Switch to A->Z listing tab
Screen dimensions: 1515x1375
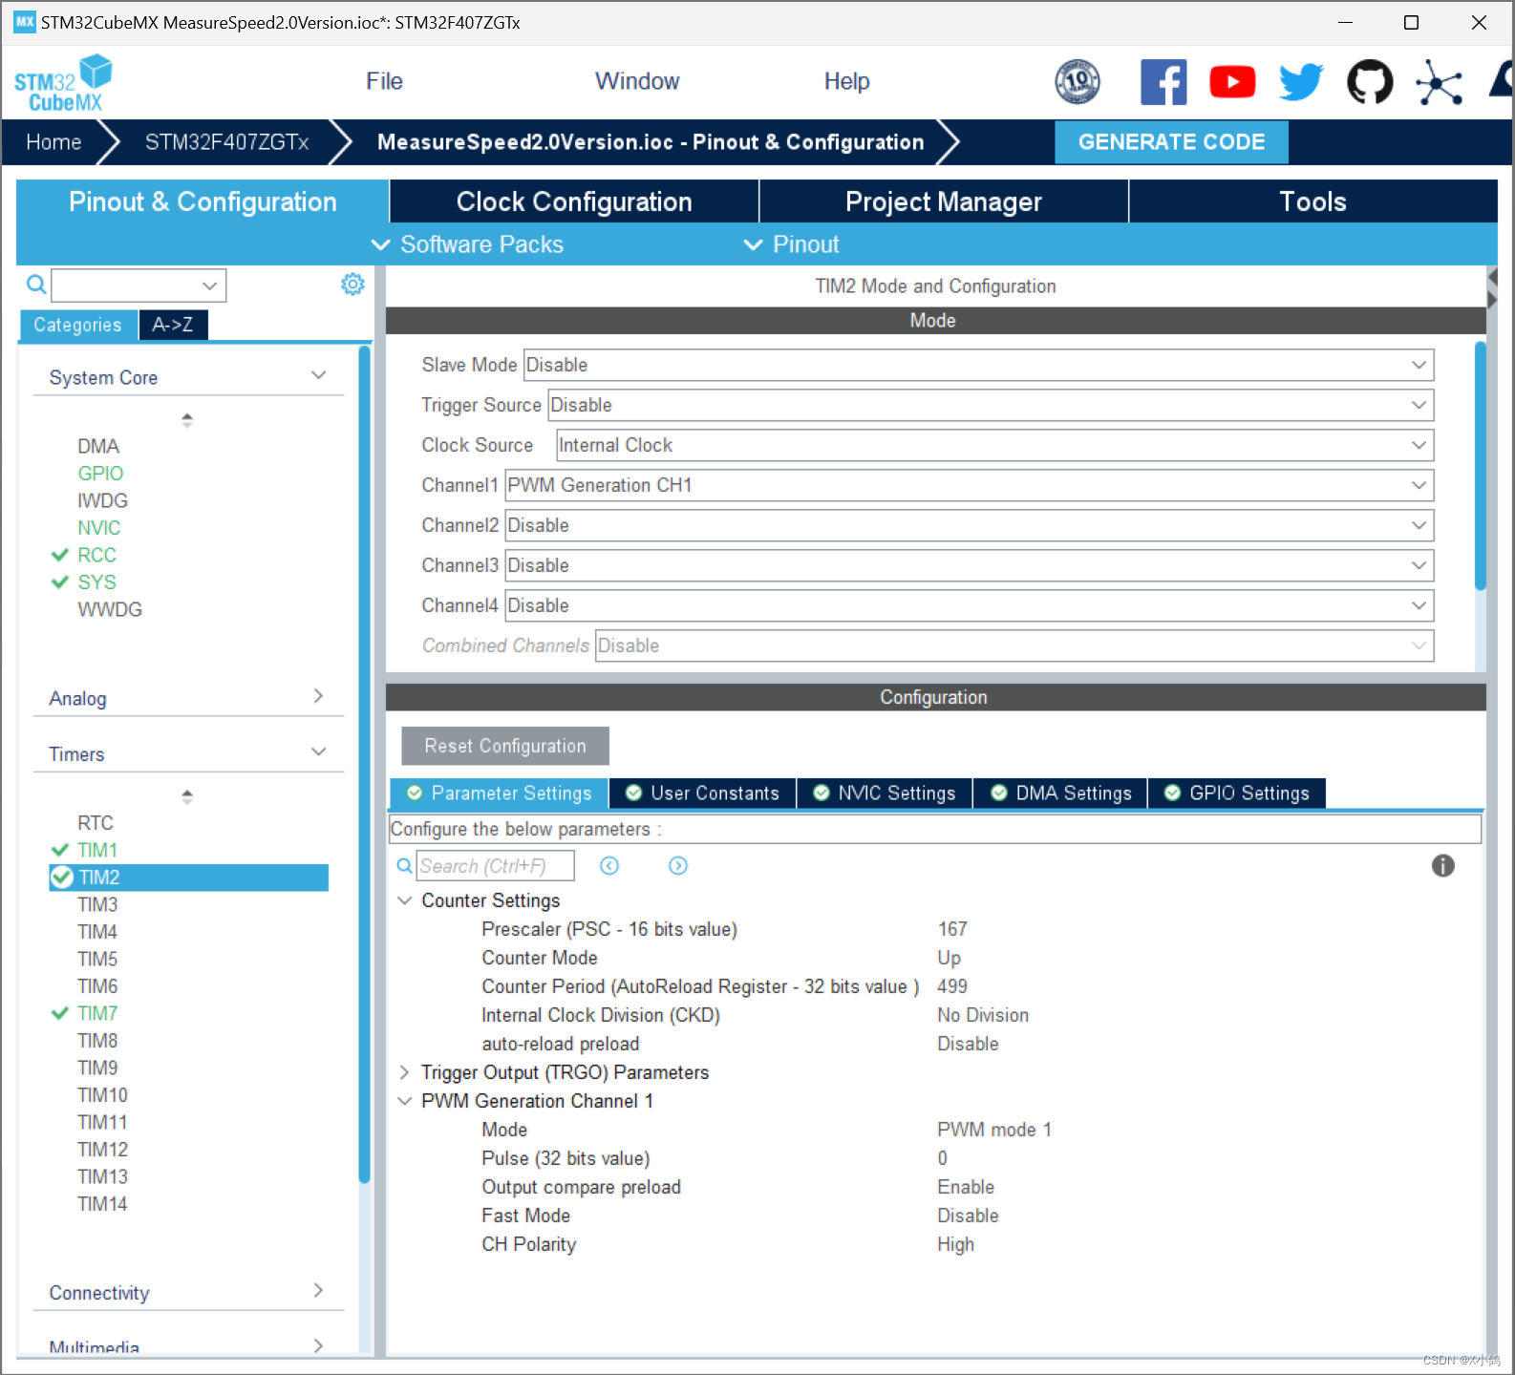173,325
